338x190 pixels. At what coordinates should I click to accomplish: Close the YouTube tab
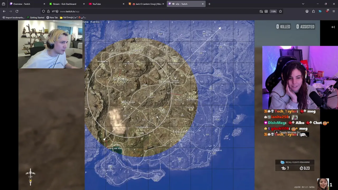[123, 4]
